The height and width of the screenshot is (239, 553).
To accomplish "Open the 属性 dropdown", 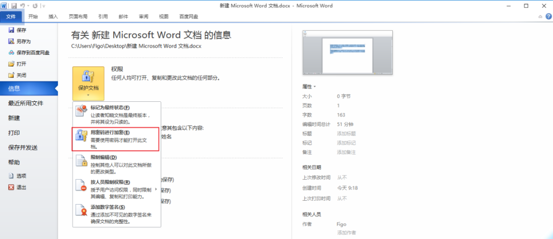I will coord(309,86).
